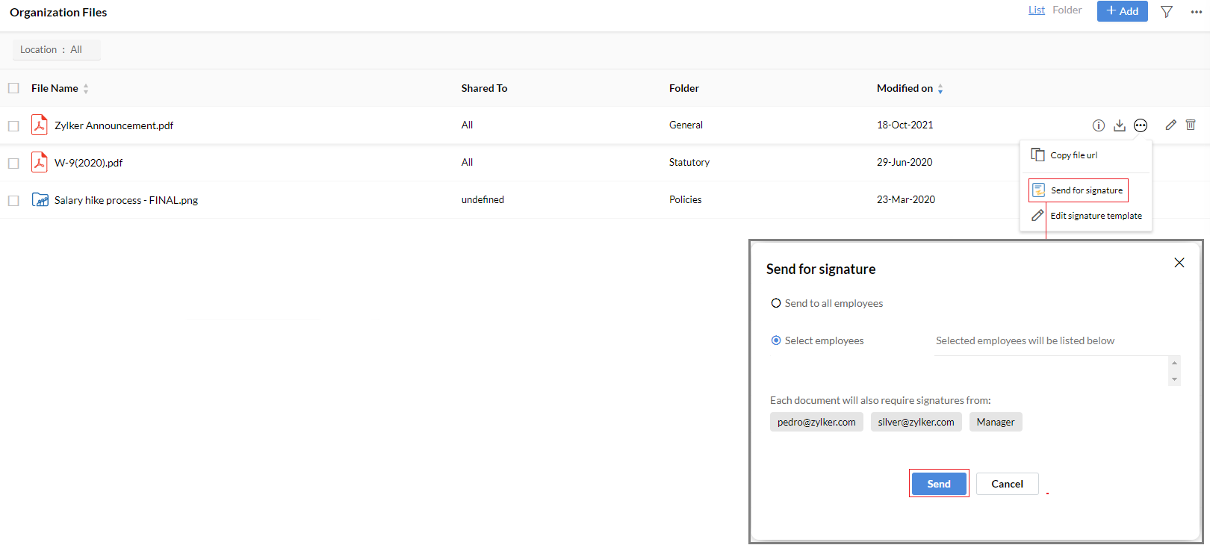
Task: Select the Send to all employees radio
Action: point(776,303)
